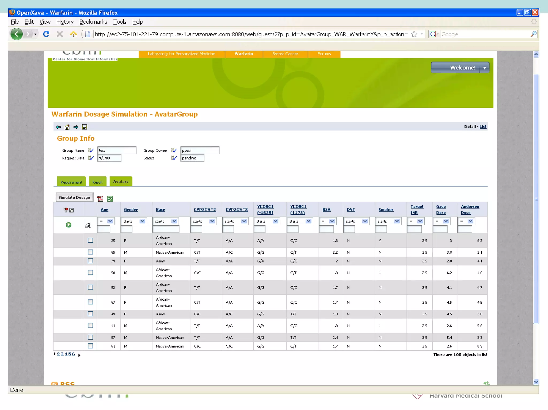The image size is (548, 410).
Task: Click the save floppy disk icon
Action: click(85, 127)
